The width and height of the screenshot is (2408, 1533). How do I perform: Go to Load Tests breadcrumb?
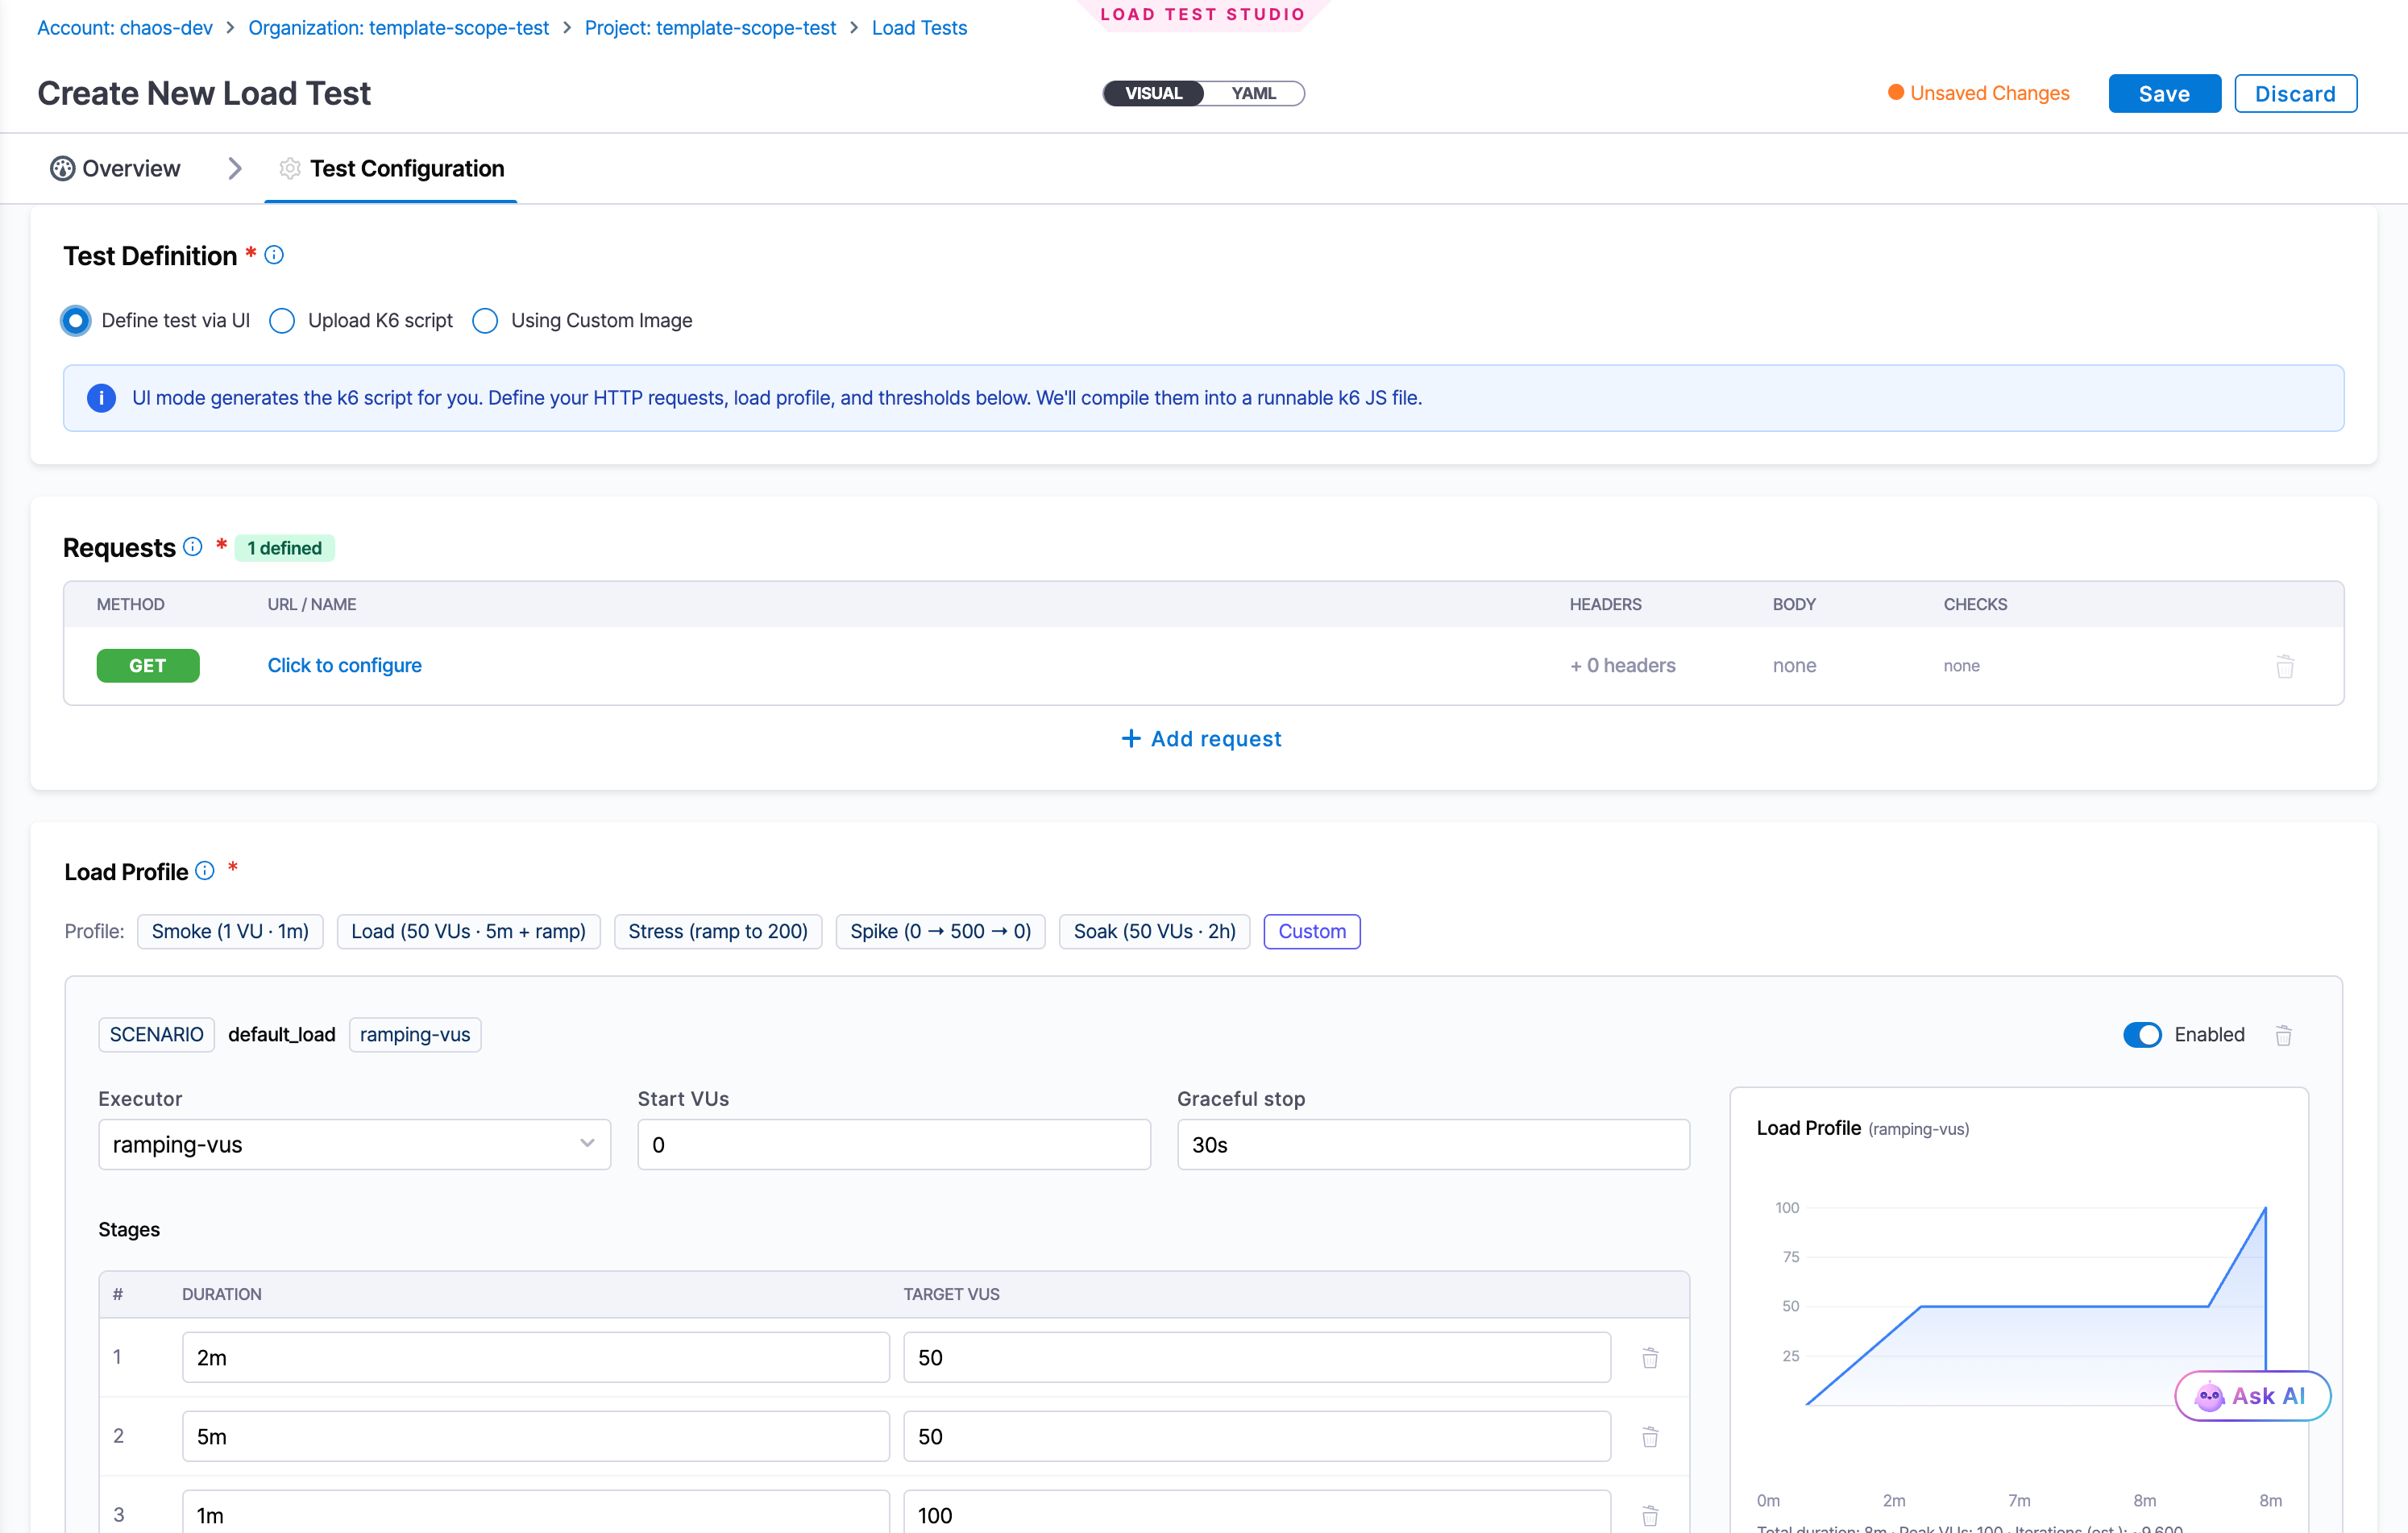919,28
